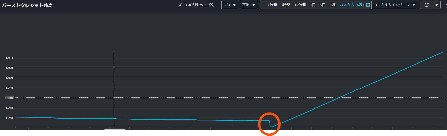Reset the zoom via ズームのリセット
The height and width of the screenshot is (136, 447).
point(192,5)
